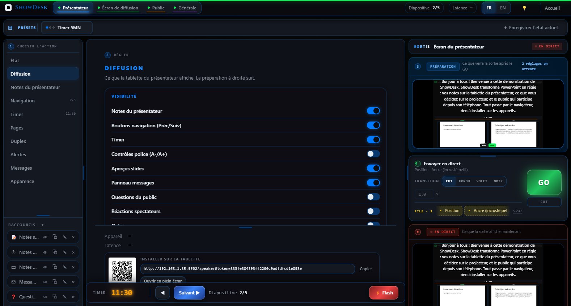Viewport: 571px width, 306px height.
Task: Toggle visibility eye of 'Notes s...' shortcut
Action: (45, 237)
